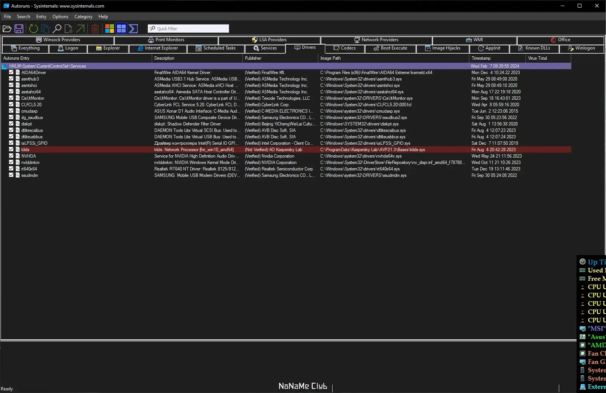Click the Virus Total column header
Viewport: 606px width, 393px height.
pyautogui.click(x=548, y=58)
